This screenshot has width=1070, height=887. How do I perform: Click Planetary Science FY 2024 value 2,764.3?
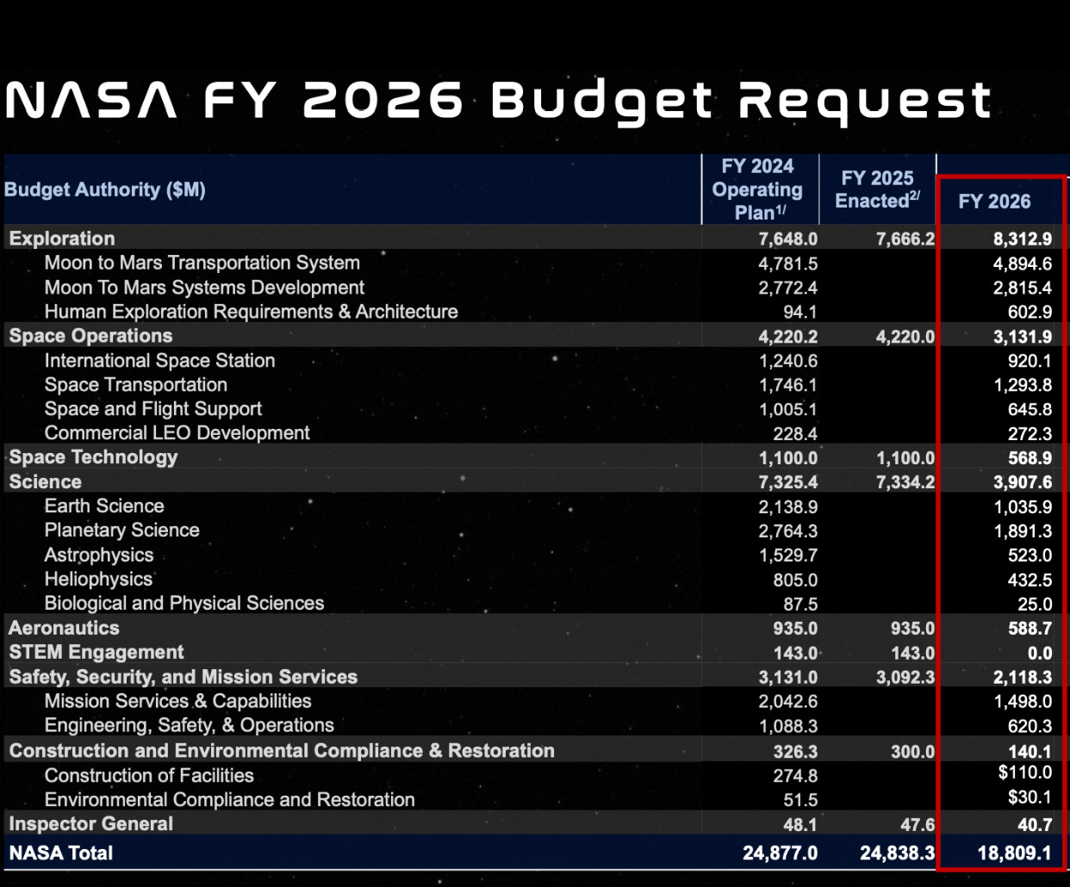point(787,531)
